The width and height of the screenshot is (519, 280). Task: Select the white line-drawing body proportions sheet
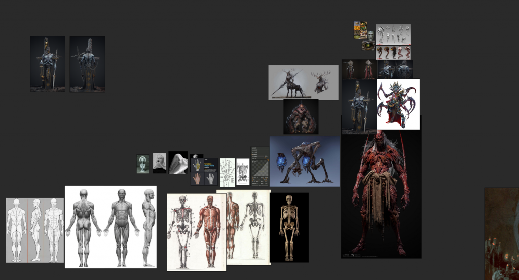(35, 230)
